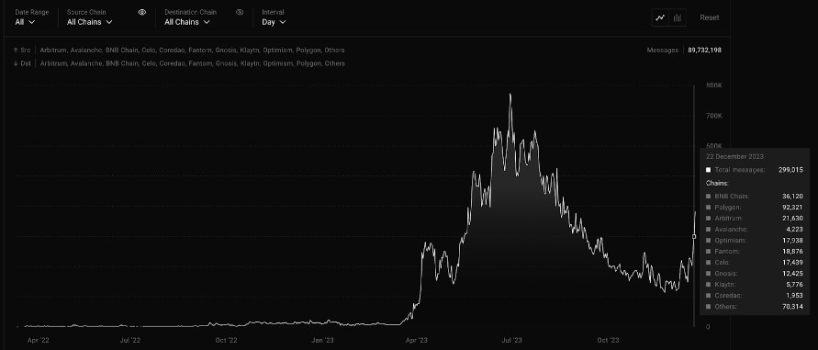The width and height of the screenshot is (818, 350).
Task: Click the Dst chains list text
Action: (192, 63)
